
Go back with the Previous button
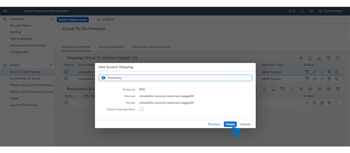214,124
